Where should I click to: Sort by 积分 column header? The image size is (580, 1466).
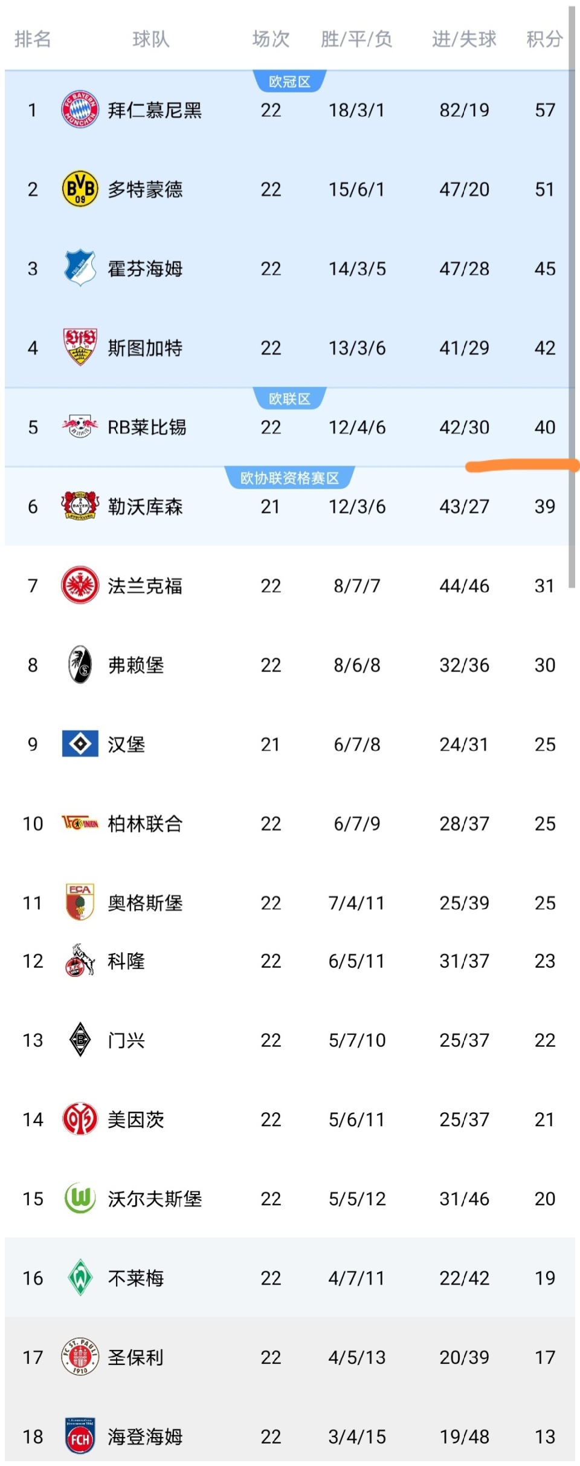click(x=544, y=39)
